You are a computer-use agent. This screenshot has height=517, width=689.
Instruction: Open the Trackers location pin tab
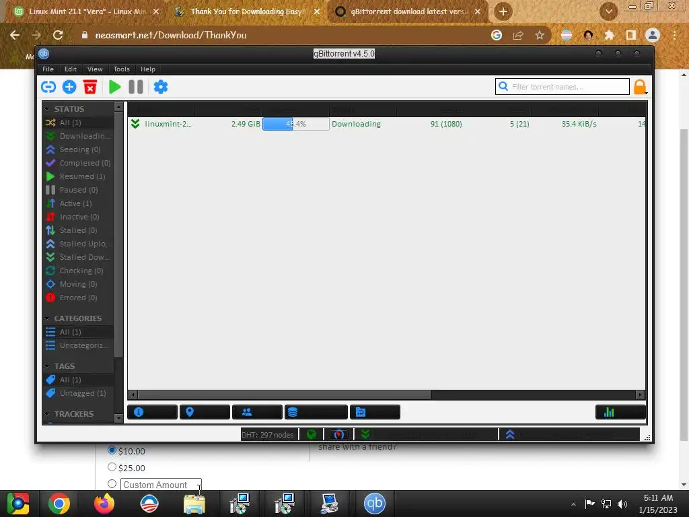tap(190, 412)
